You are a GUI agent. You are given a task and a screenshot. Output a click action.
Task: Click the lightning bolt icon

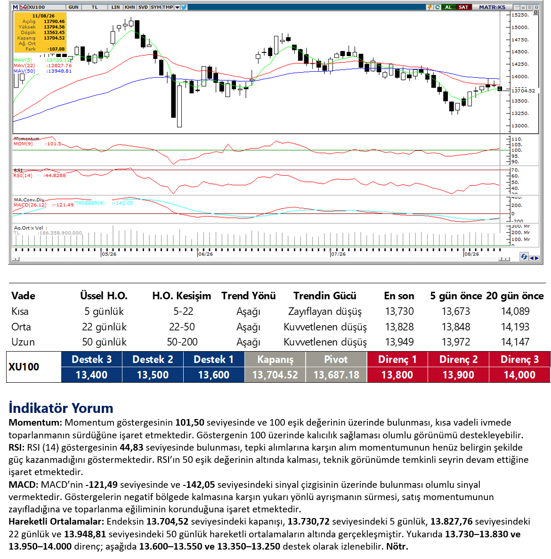click(430, 7)
